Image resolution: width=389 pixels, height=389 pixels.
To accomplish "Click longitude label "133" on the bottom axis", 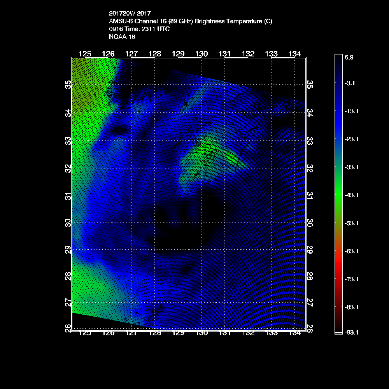I will coord(272,333).
